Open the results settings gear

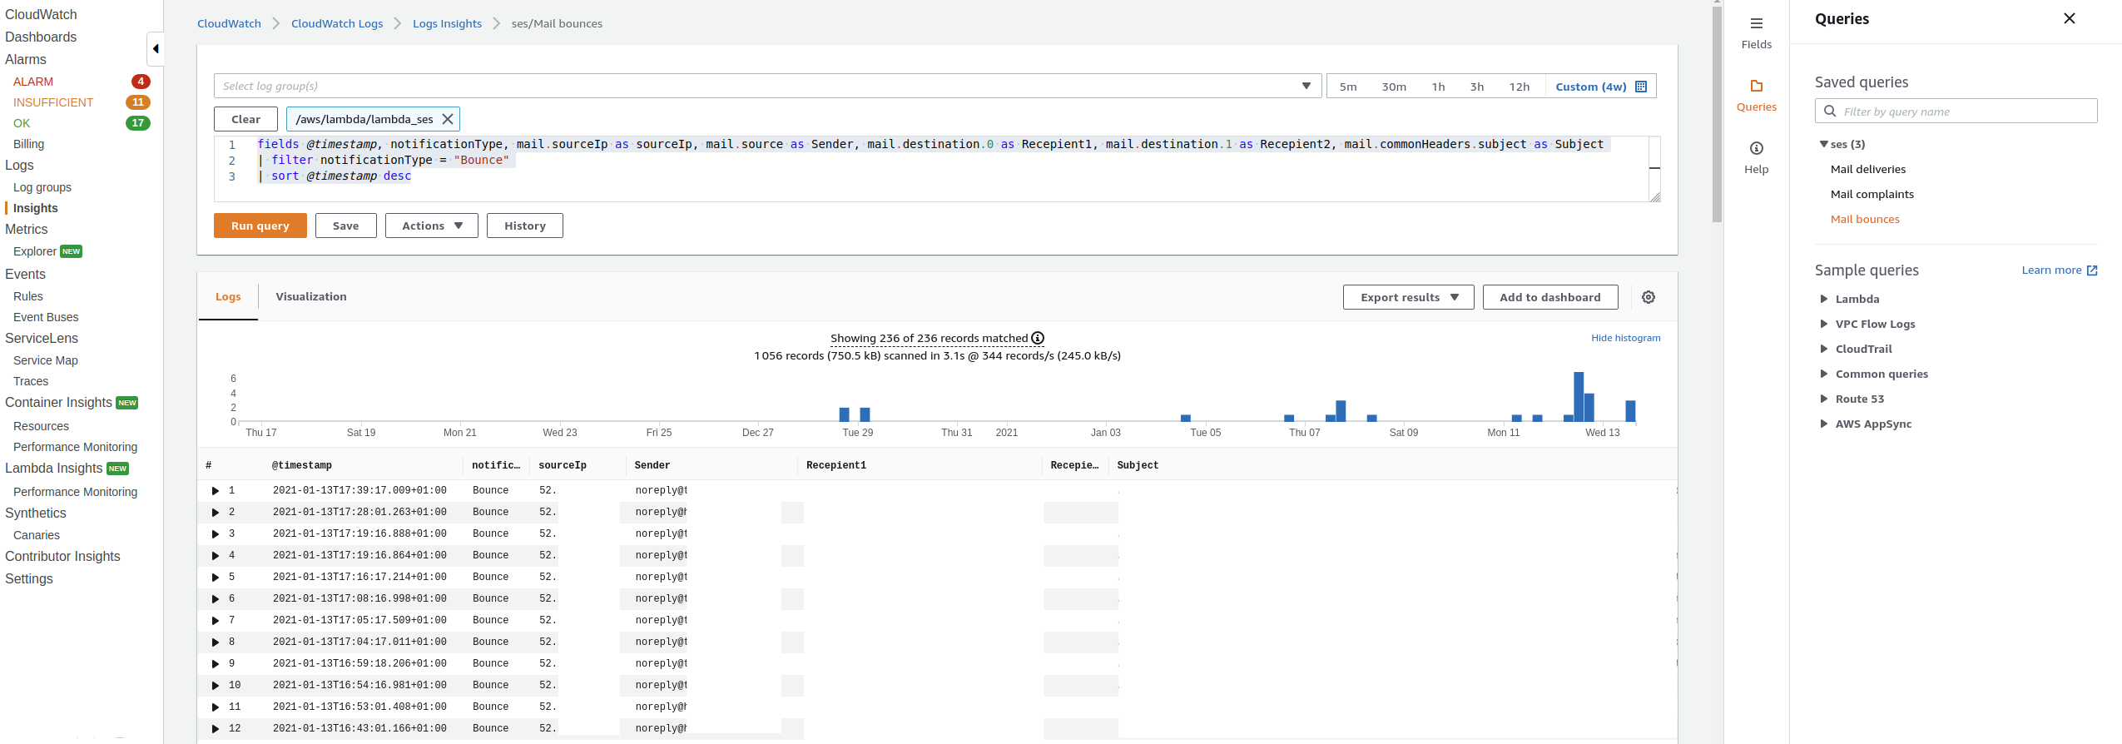[1648, 297]
